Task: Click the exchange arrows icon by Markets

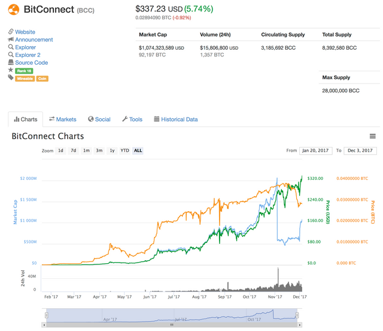Action: point(52,119)
